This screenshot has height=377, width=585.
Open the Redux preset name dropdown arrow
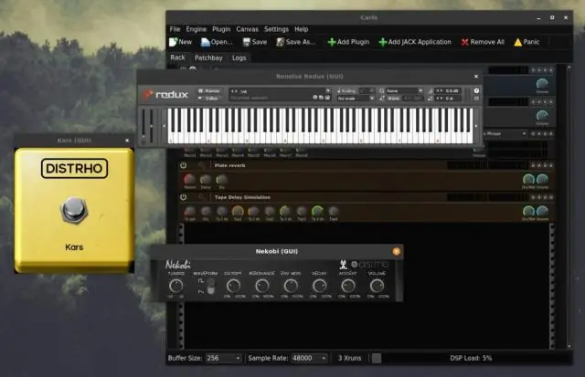327,91
